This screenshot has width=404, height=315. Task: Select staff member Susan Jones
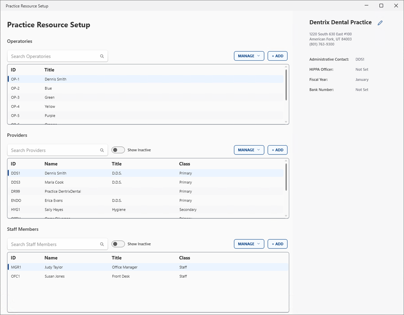tap(55, 276)
